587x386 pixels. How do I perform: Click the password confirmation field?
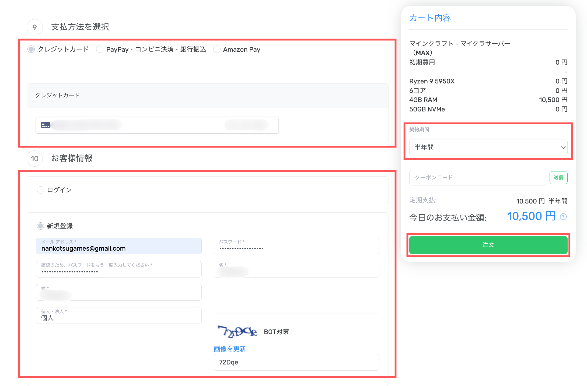click(119, 269)
